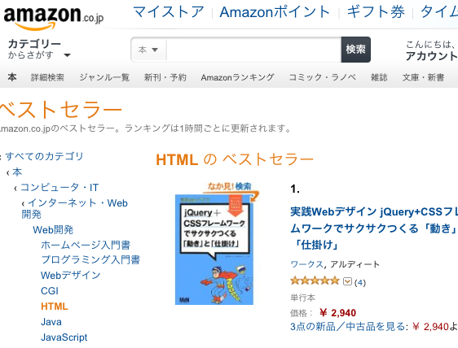The image size is (458, 348).
Task: Open the book category dropdown in search
Action: (148, 50)
